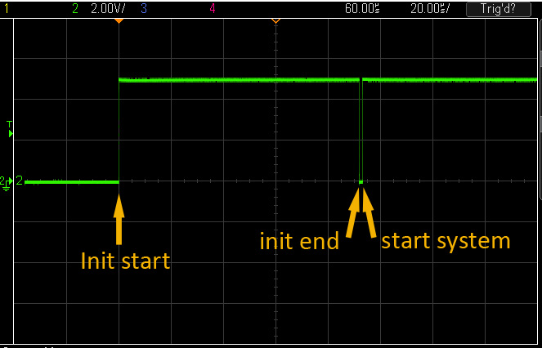
Task: Click the 'Init start' text label
Action: pos(125,261)
